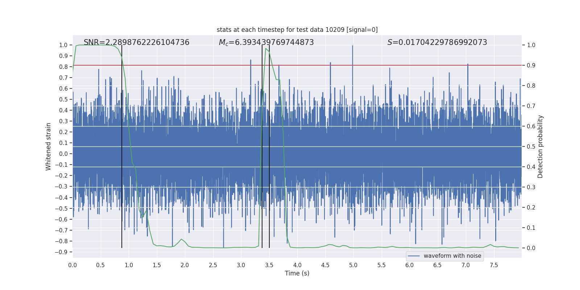Click the 0.5 tick on Detection probability axis
This screenshot has height=290, width=580.
point(531,146)
